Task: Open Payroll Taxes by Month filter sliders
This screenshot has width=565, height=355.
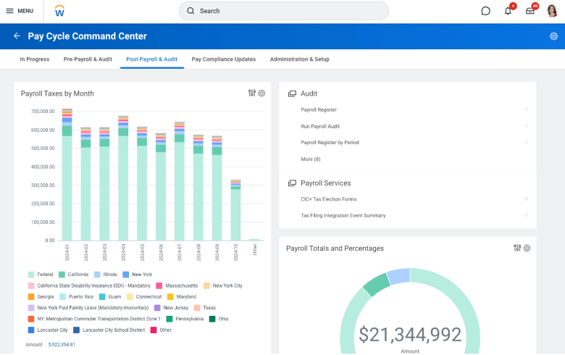Action: coord(252,93)
